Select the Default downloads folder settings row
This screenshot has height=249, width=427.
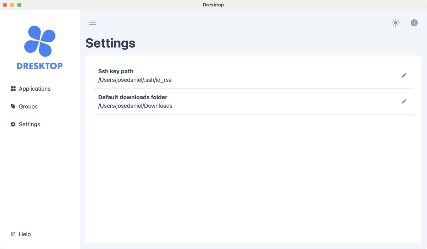(x=249, y=101)
